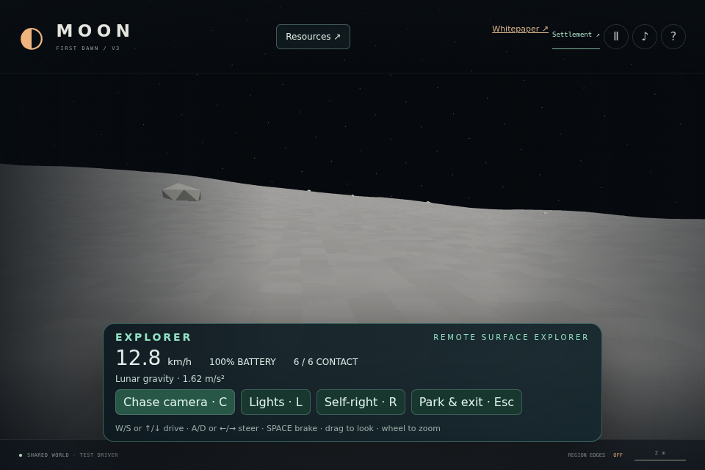Click the REMOTE SURFACE EXPLORER label
705x470 pixels.
tap(511, 337)
